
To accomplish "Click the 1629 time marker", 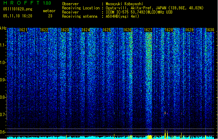I will click(x=190, y=30).
